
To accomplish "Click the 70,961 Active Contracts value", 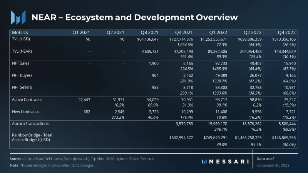I will tap(187, 100).
